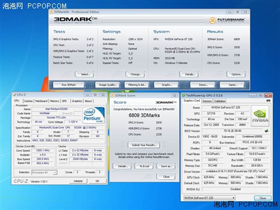Switch to the Mainboard tab in CPU-Z
280x210 pixels.
point(41,101)
